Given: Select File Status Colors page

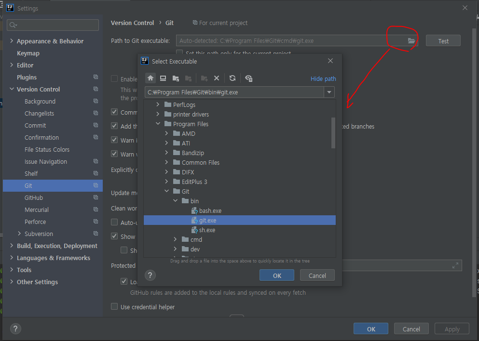Looking at the screenshot, I should coord(47,149).
